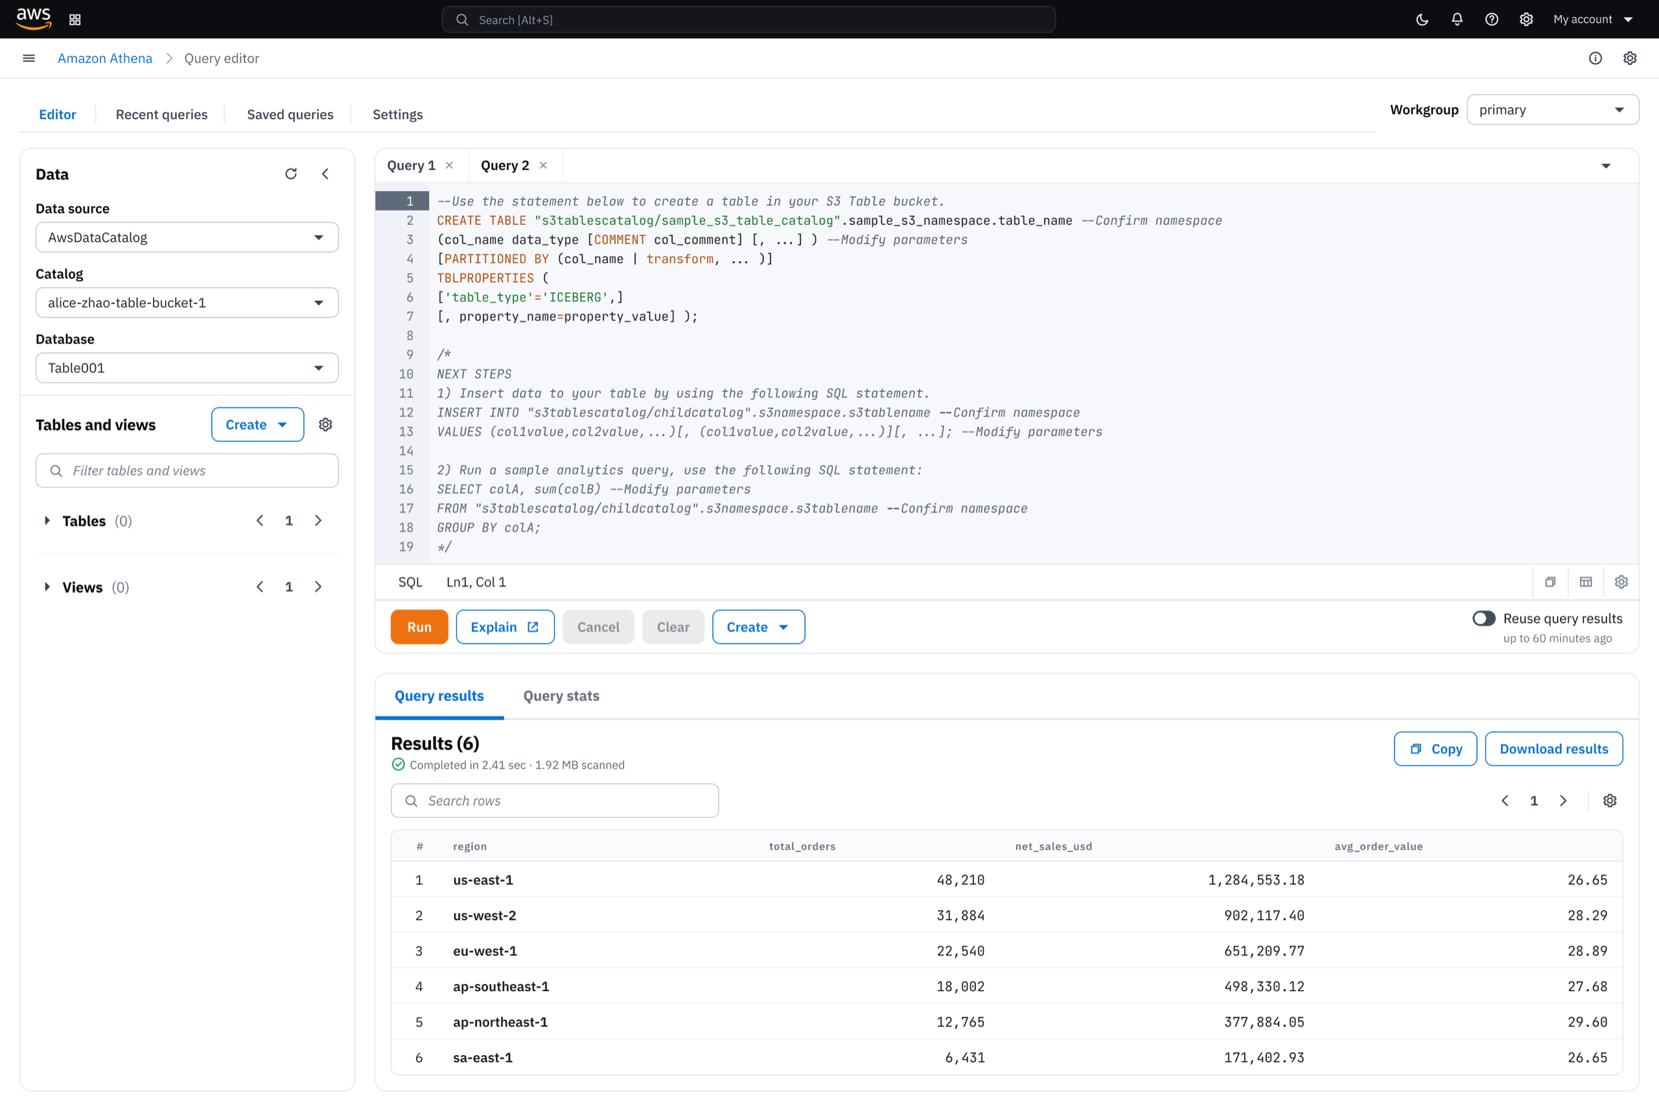This screenshot has height=1107, width=1659.
Task: Switch to dark mode via moon icon
Action: (1422, 19)
